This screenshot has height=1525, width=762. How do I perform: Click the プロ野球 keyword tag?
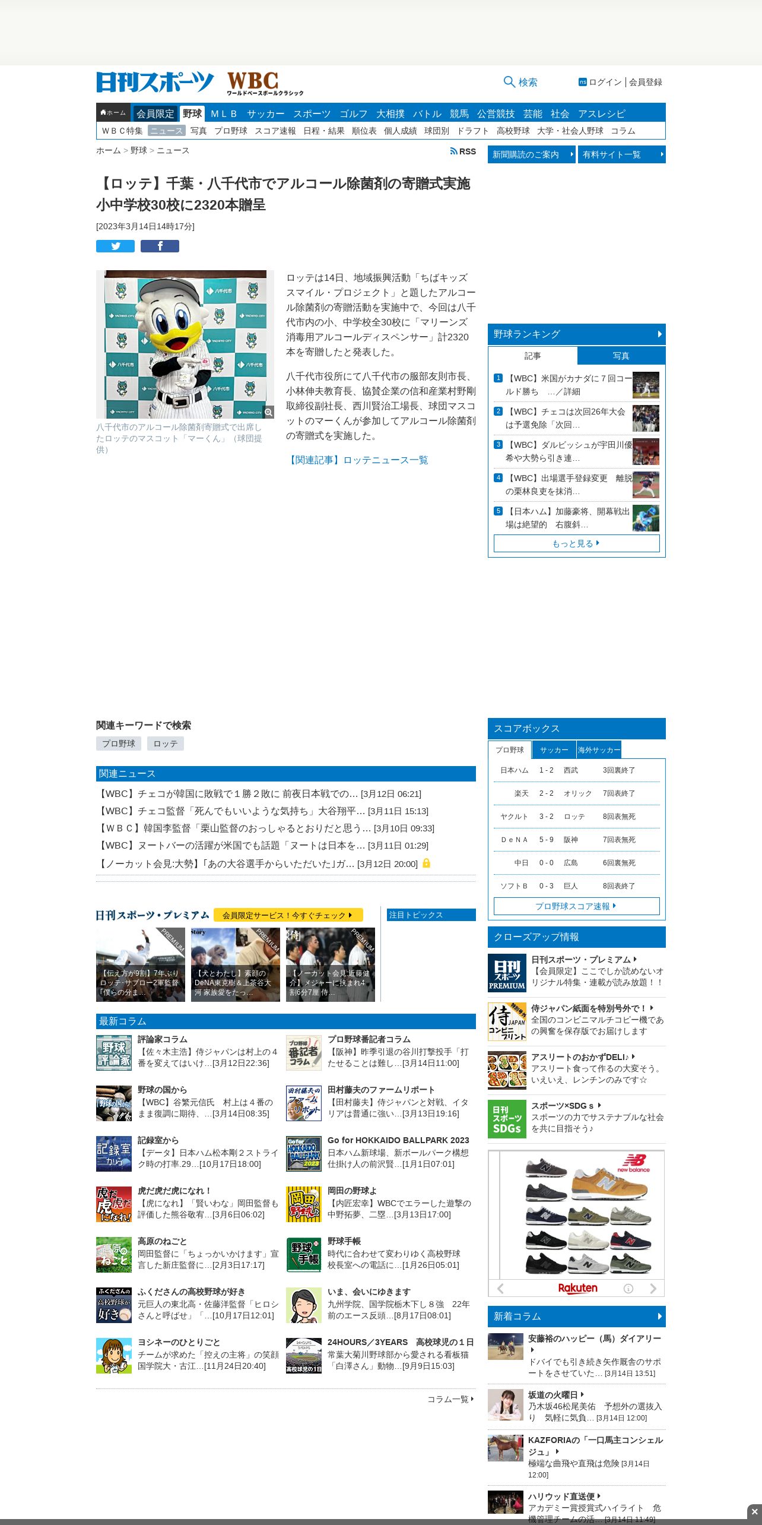[119, 743]
